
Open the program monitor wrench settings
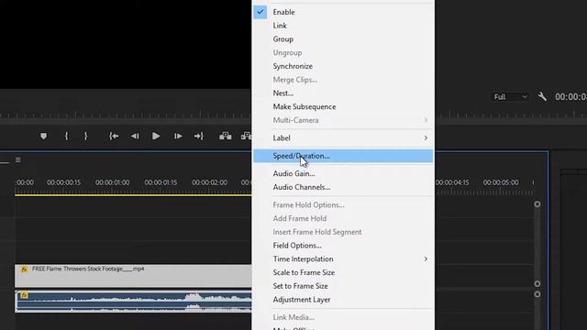[542, 97]
